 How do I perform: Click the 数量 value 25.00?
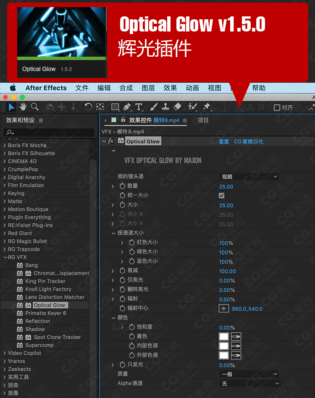coord(226,186)
